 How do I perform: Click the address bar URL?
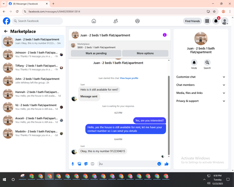tap(54, 12)
